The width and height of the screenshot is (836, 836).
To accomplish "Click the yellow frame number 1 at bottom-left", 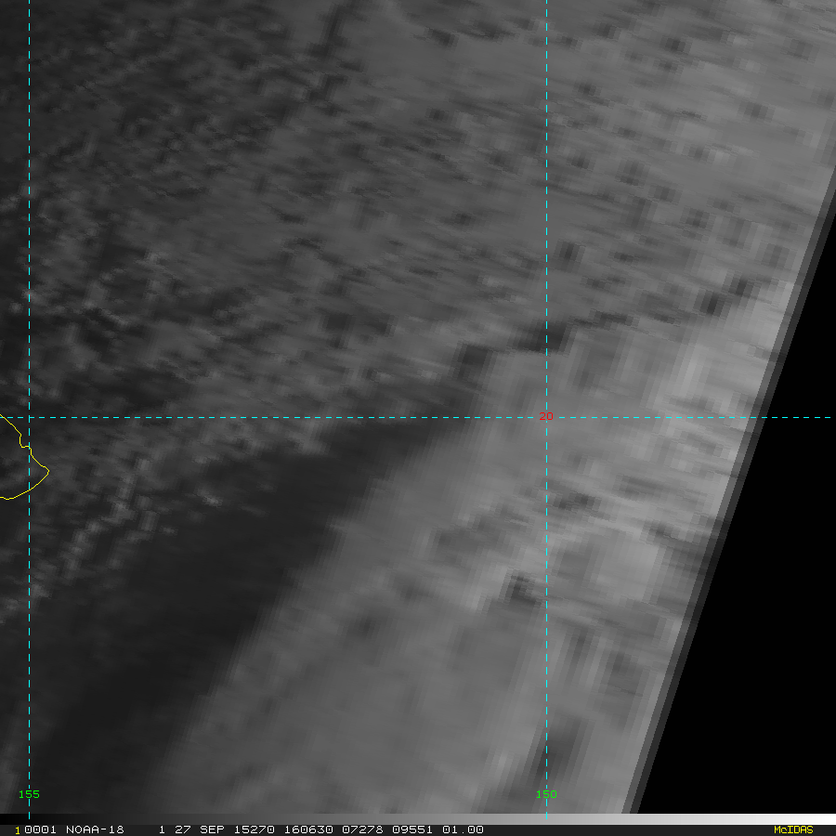I will [x=17, y=830].
